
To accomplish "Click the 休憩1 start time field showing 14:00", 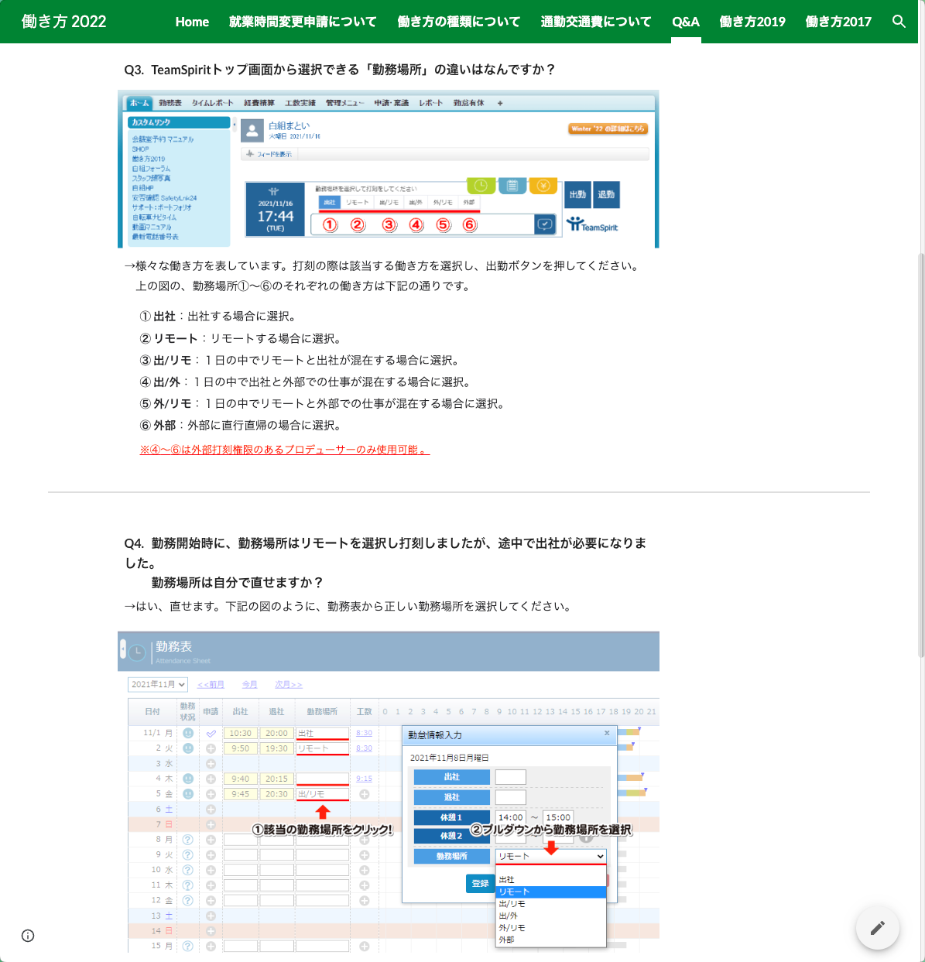I will (510, 817).
